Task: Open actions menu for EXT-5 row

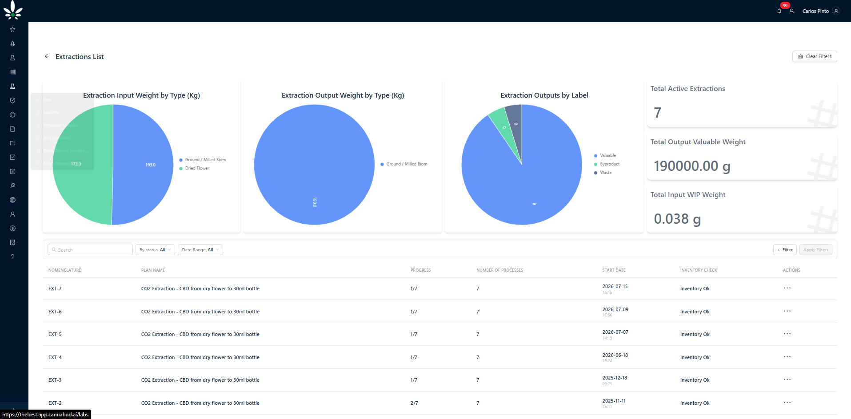Action: [x=787, y=334]
